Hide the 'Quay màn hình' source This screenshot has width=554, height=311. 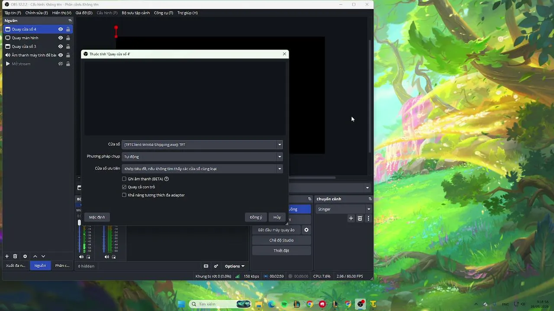[61, 38]
